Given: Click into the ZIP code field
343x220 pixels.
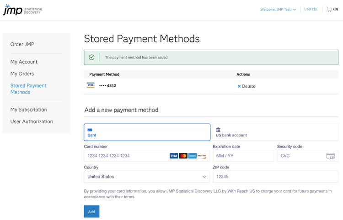Looking at the screenshot, I should [275, 177].
